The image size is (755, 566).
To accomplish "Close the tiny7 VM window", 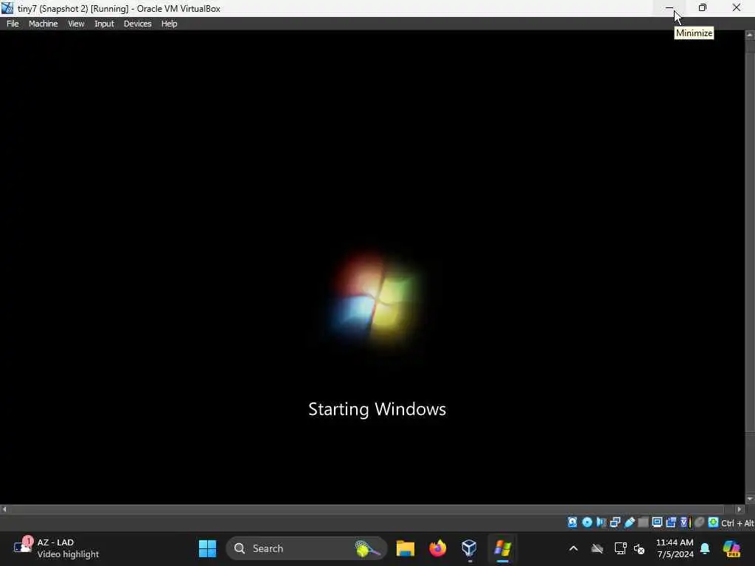I will click(x=737, y=7).
